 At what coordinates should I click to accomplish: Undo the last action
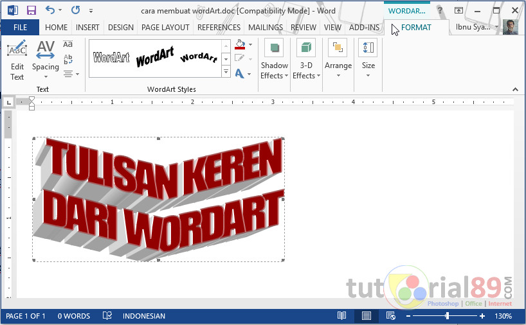tap(50, 10)
